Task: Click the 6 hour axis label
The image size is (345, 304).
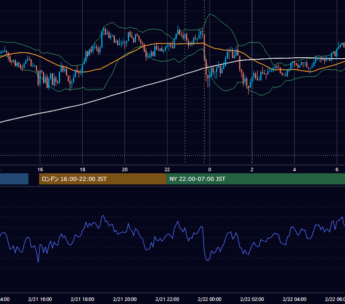Action: tap(337, 170)
